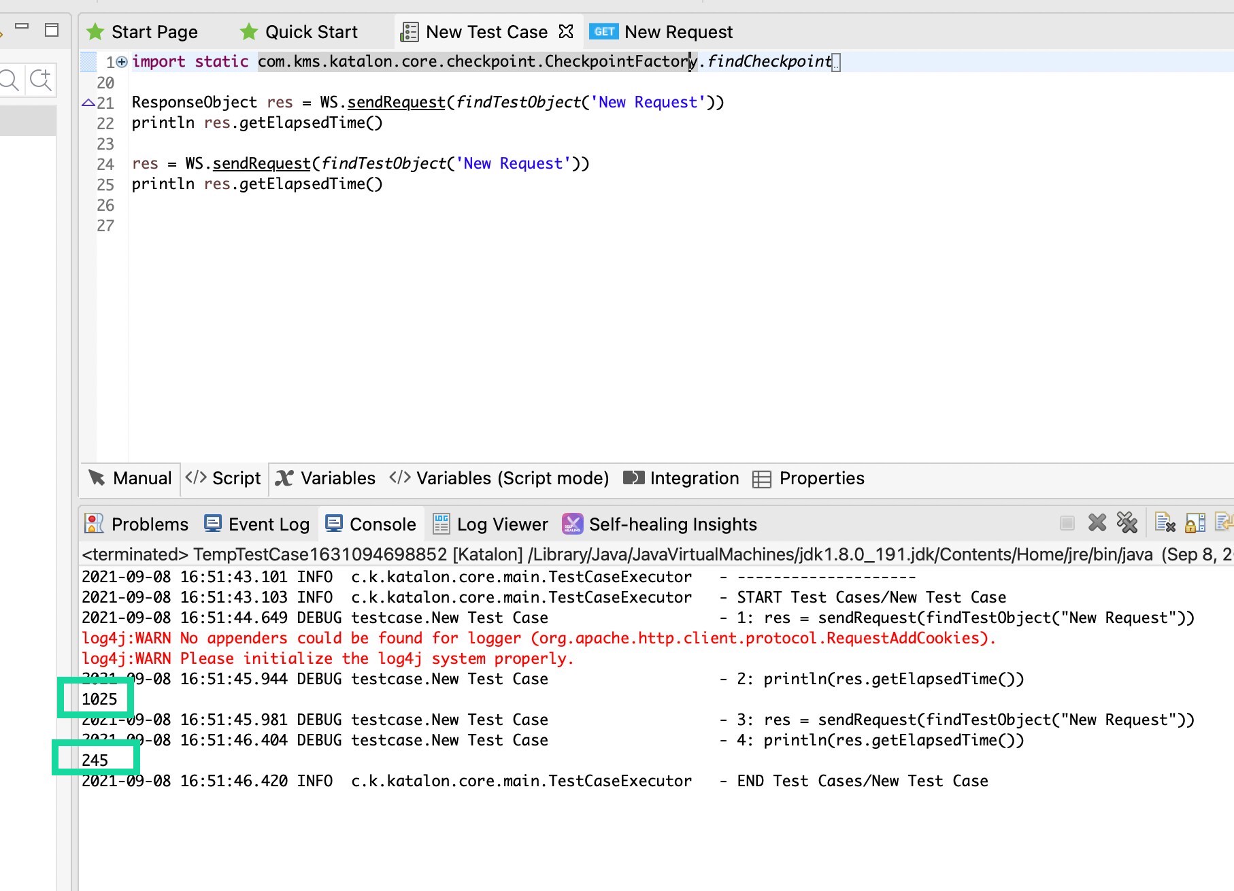Screen dimensions: 1234x891
Task: Open the Problems tab
Action: (x=137, y=524)
